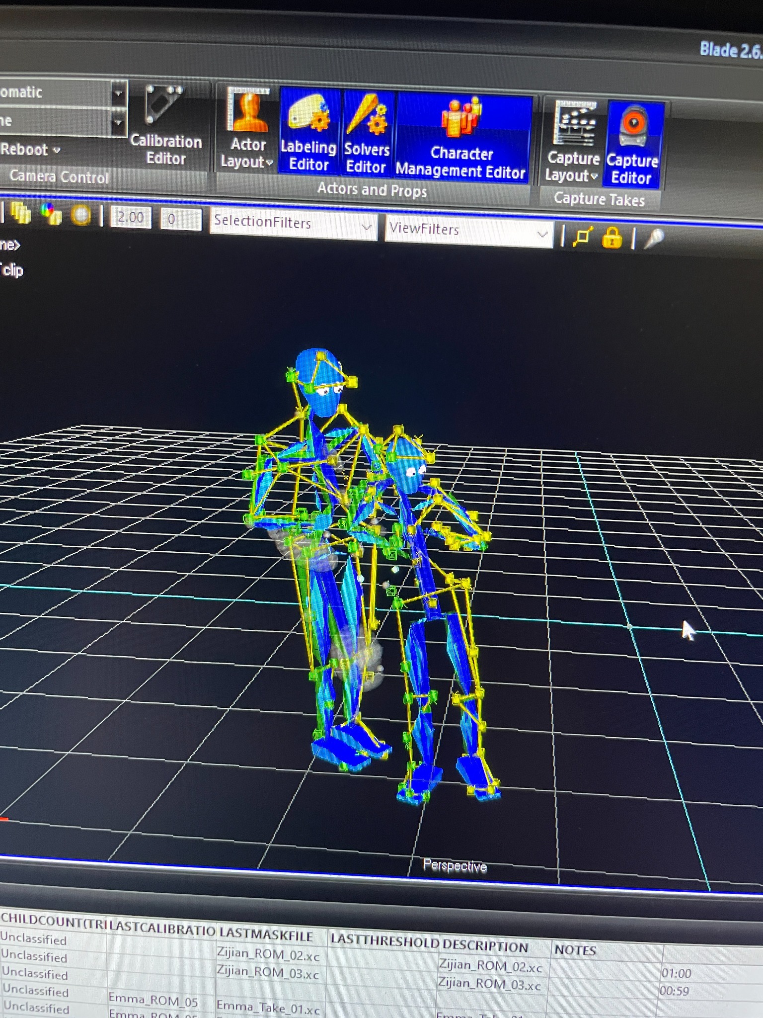Viewport: 763px width, 1018px height.
Task: Click the 01:00 duration cell
Action: click(x=676, y=973)
